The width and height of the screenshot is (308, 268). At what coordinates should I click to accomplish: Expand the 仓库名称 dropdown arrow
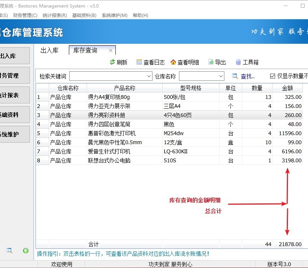point(221,76)
